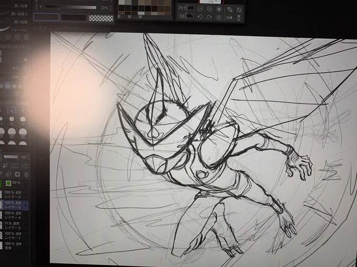Click brush size stepper showing 6.0
Image resolution: width=357 pixels, height=267 pixels.
pyautogui.click(x=20, y=69)
